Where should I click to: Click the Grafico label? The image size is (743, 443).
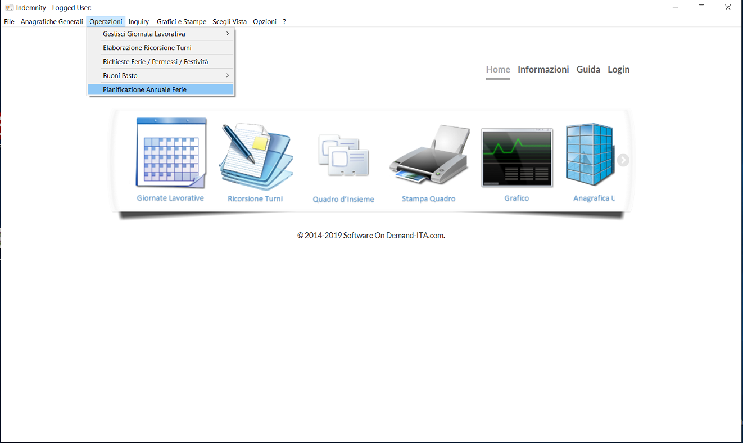pos(517,198)
